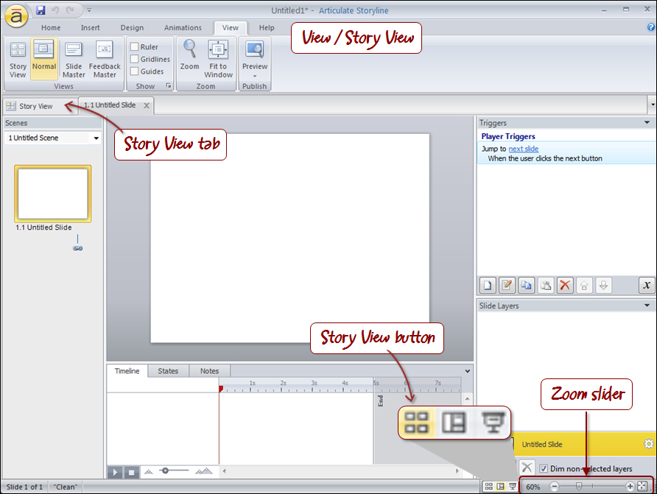Open the Help ribbon tab
Screen dimensions: 657x494
(x=267, y=28)
